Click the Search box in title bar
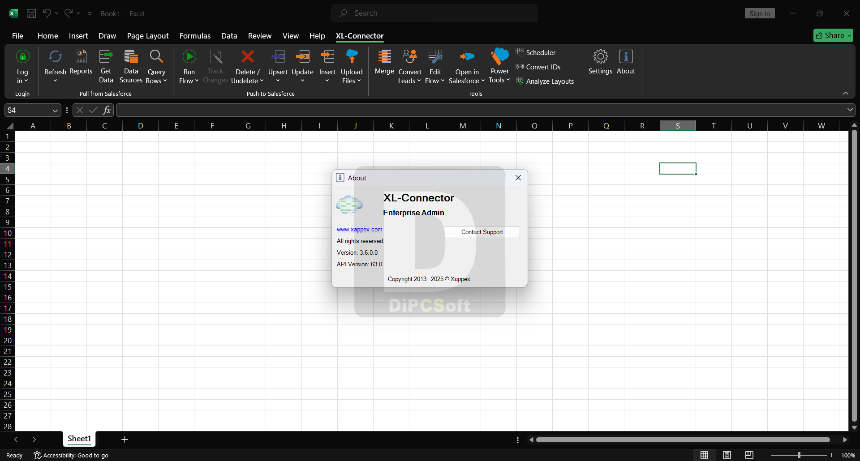The image size is (860, 461). [x=434, y=13]
